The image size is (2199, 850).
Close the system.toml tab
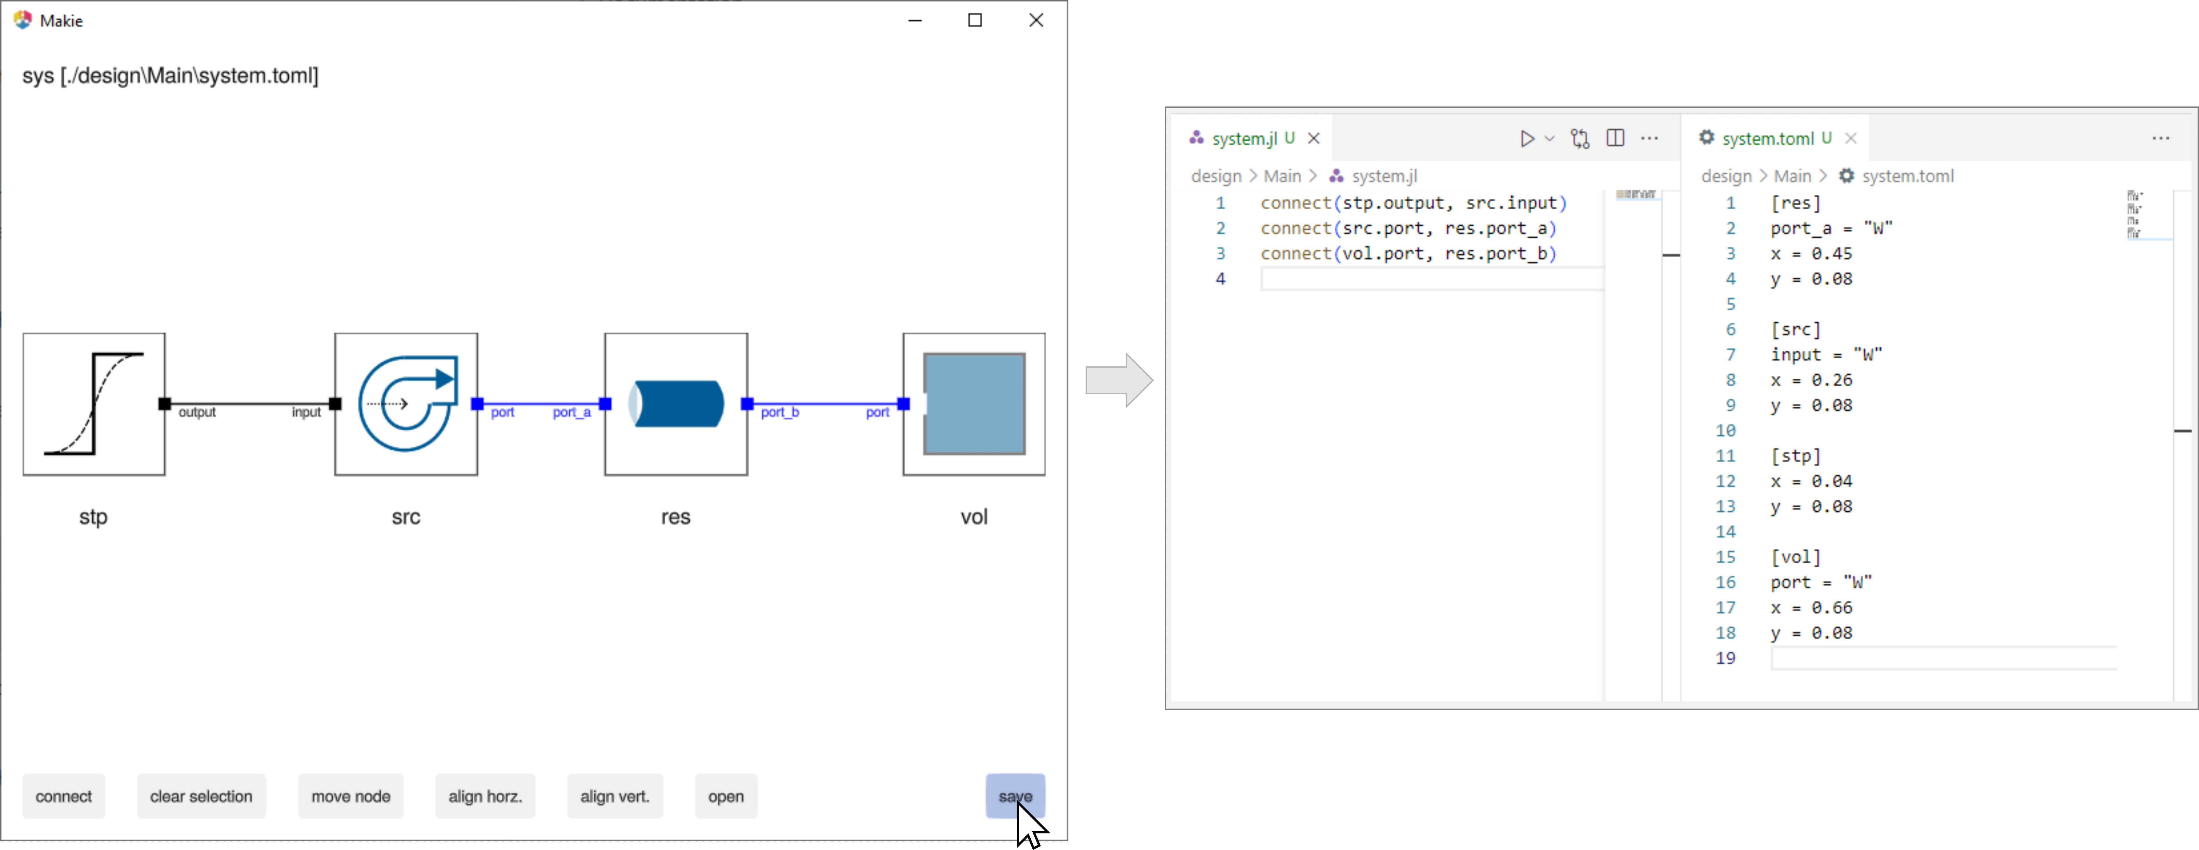click(1851, 138)
